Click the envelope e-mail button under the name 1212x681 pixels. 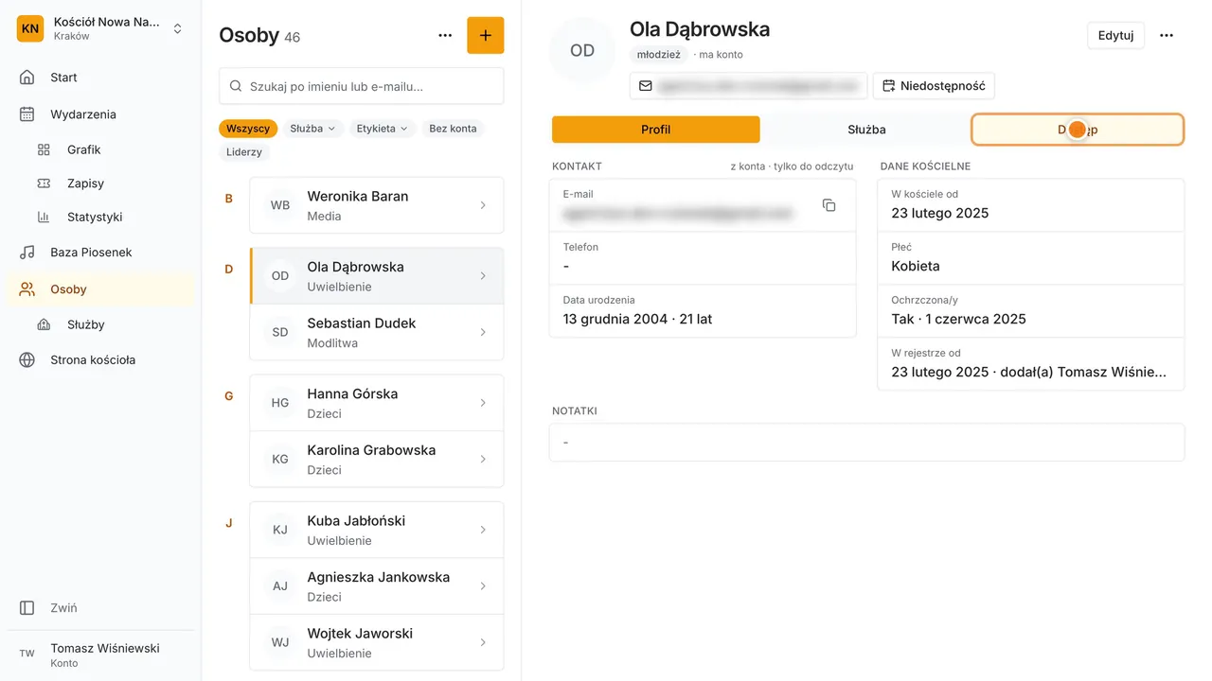tap(749, 86)
